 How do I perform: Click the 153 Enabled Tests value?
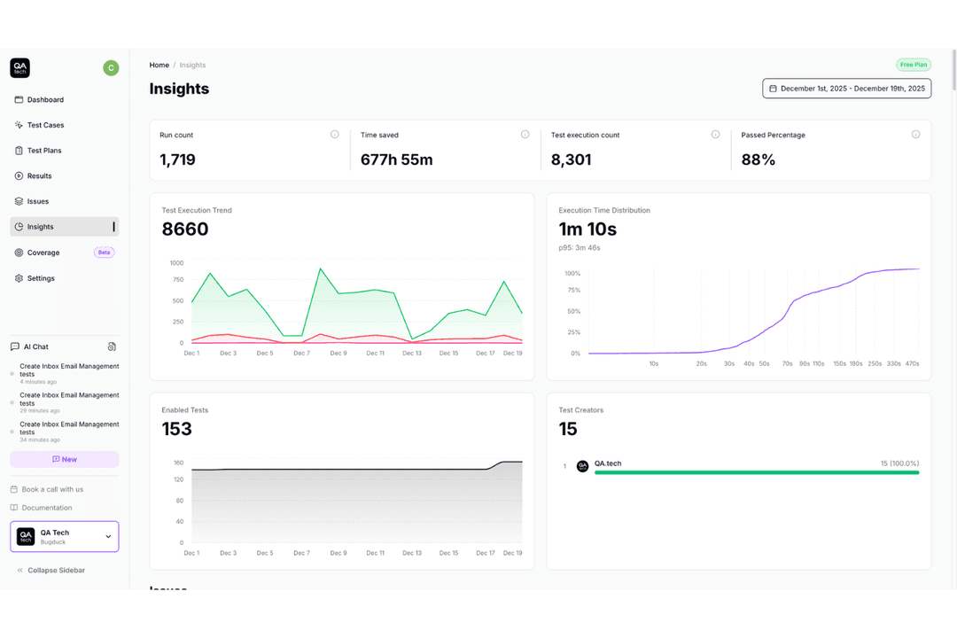click(177, 429)
